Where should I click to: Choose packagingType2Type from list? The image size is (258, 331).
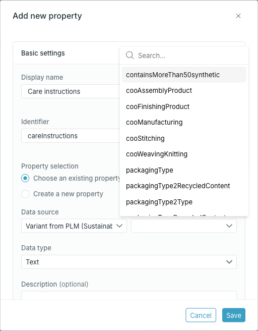184,202
